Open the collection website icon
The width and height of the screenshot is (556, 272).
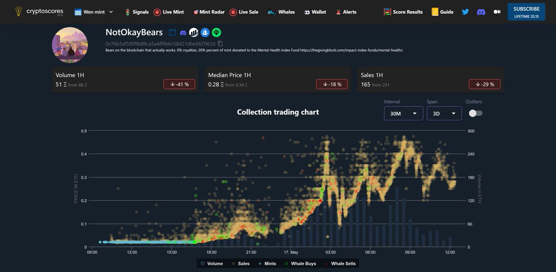point(172,32)
